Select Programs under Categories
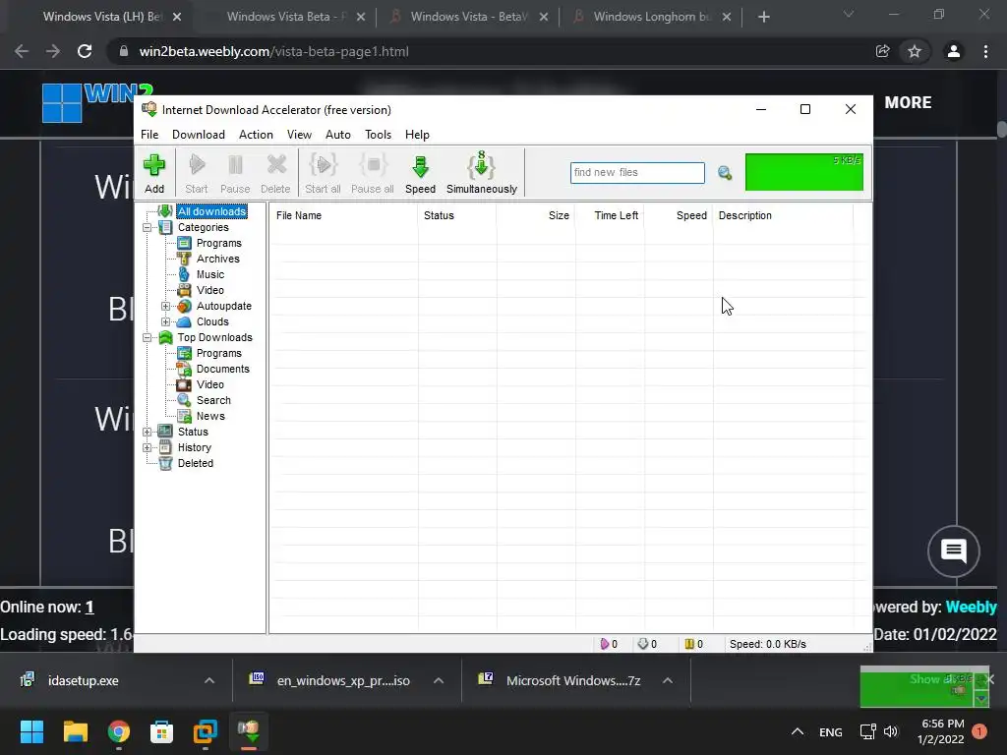The image size is (1007, 755). coord(219,244)
